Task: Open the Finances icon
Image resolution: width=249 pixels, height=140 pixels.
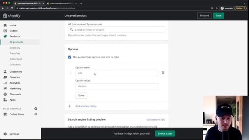Action: 5,77
